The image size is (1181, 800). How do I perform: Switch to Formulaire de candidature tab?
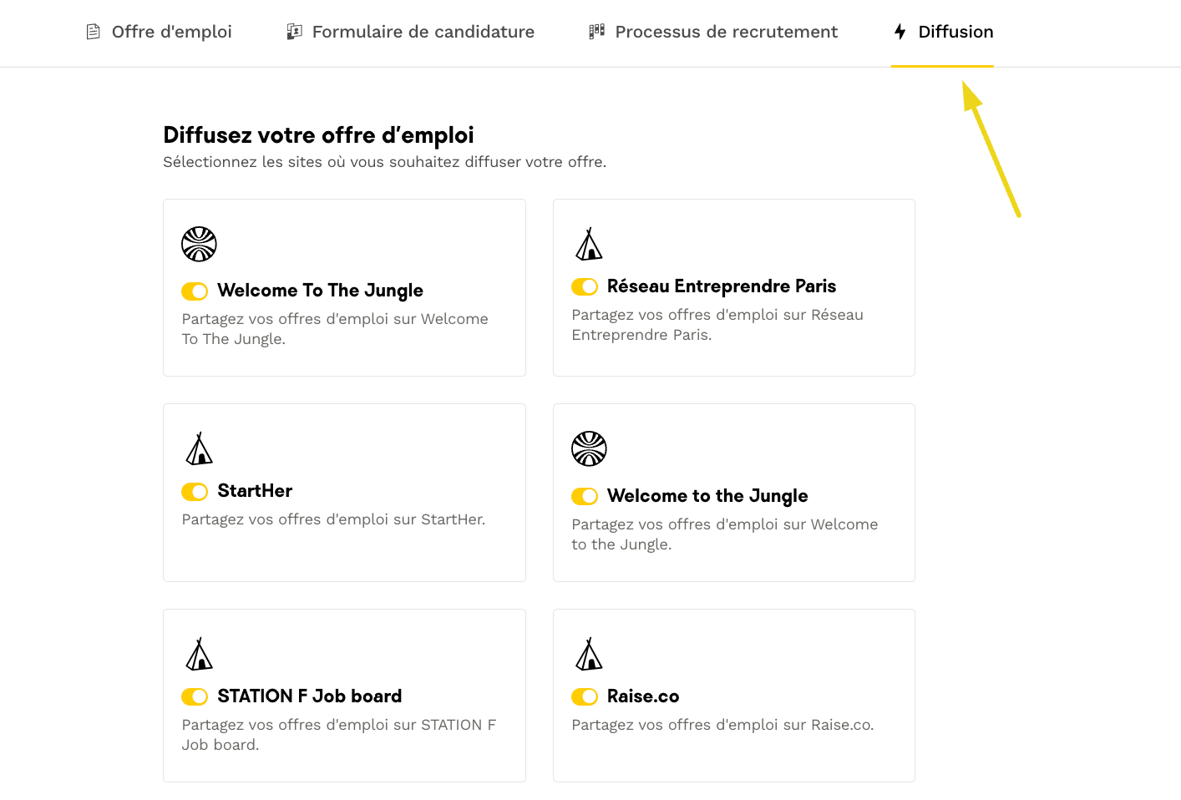click(x=423, y=32)
